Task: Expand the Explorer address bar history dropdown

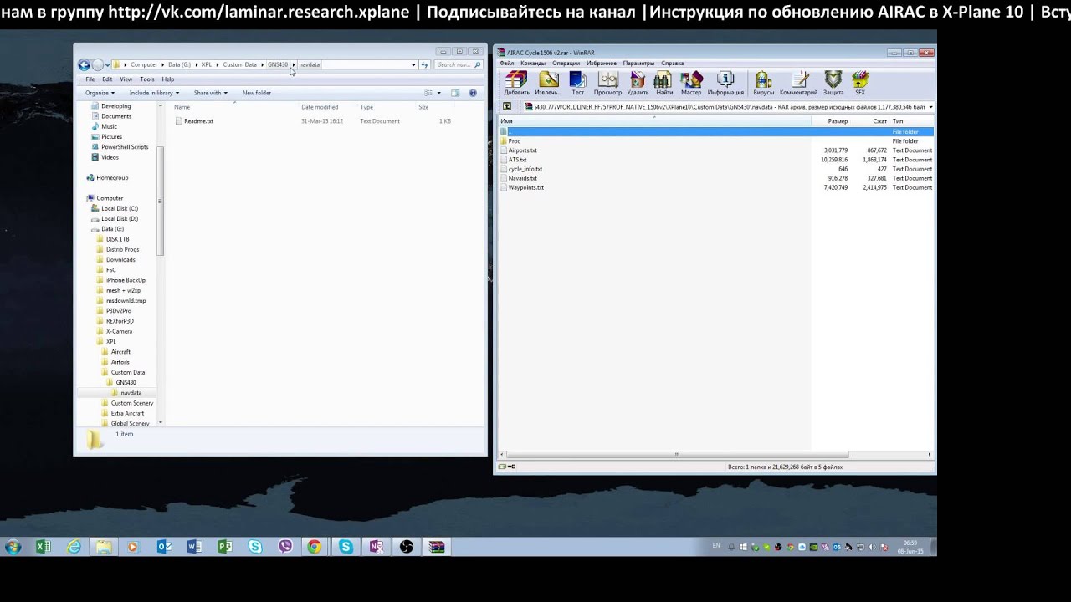Action: [x=413, y=64]
